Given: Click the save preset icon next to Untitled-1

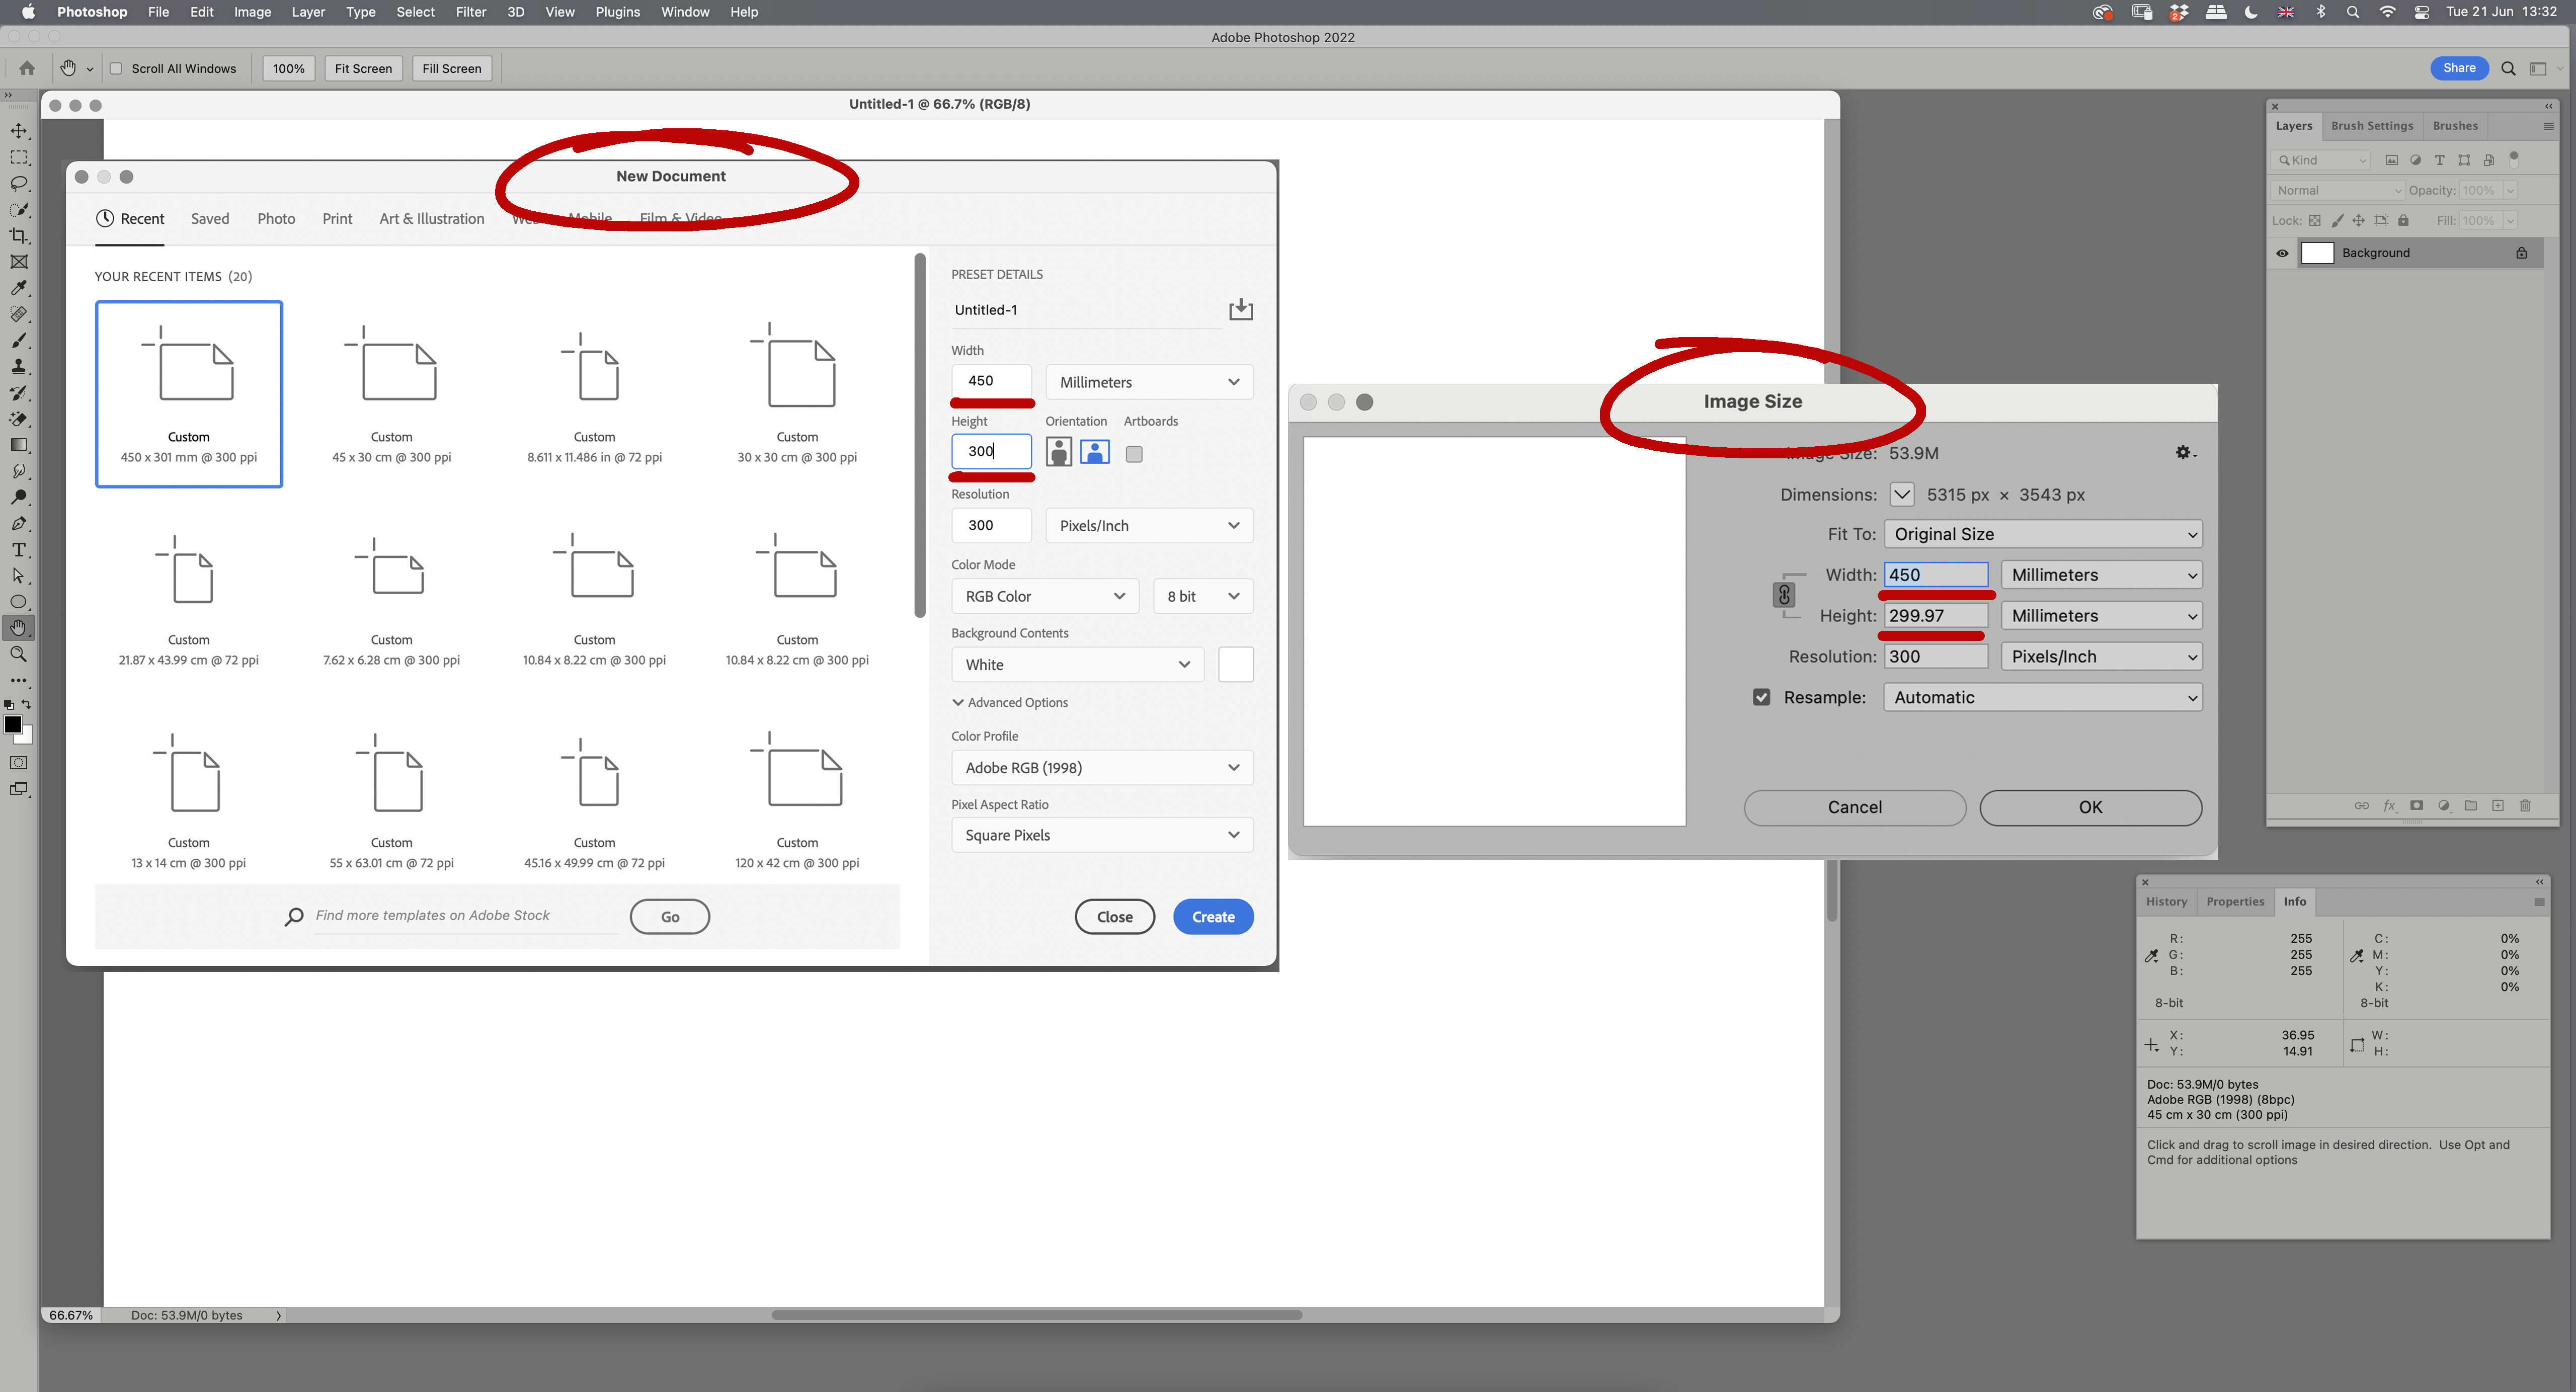Looking at the screenshot, I should (x=1240, y=309).
